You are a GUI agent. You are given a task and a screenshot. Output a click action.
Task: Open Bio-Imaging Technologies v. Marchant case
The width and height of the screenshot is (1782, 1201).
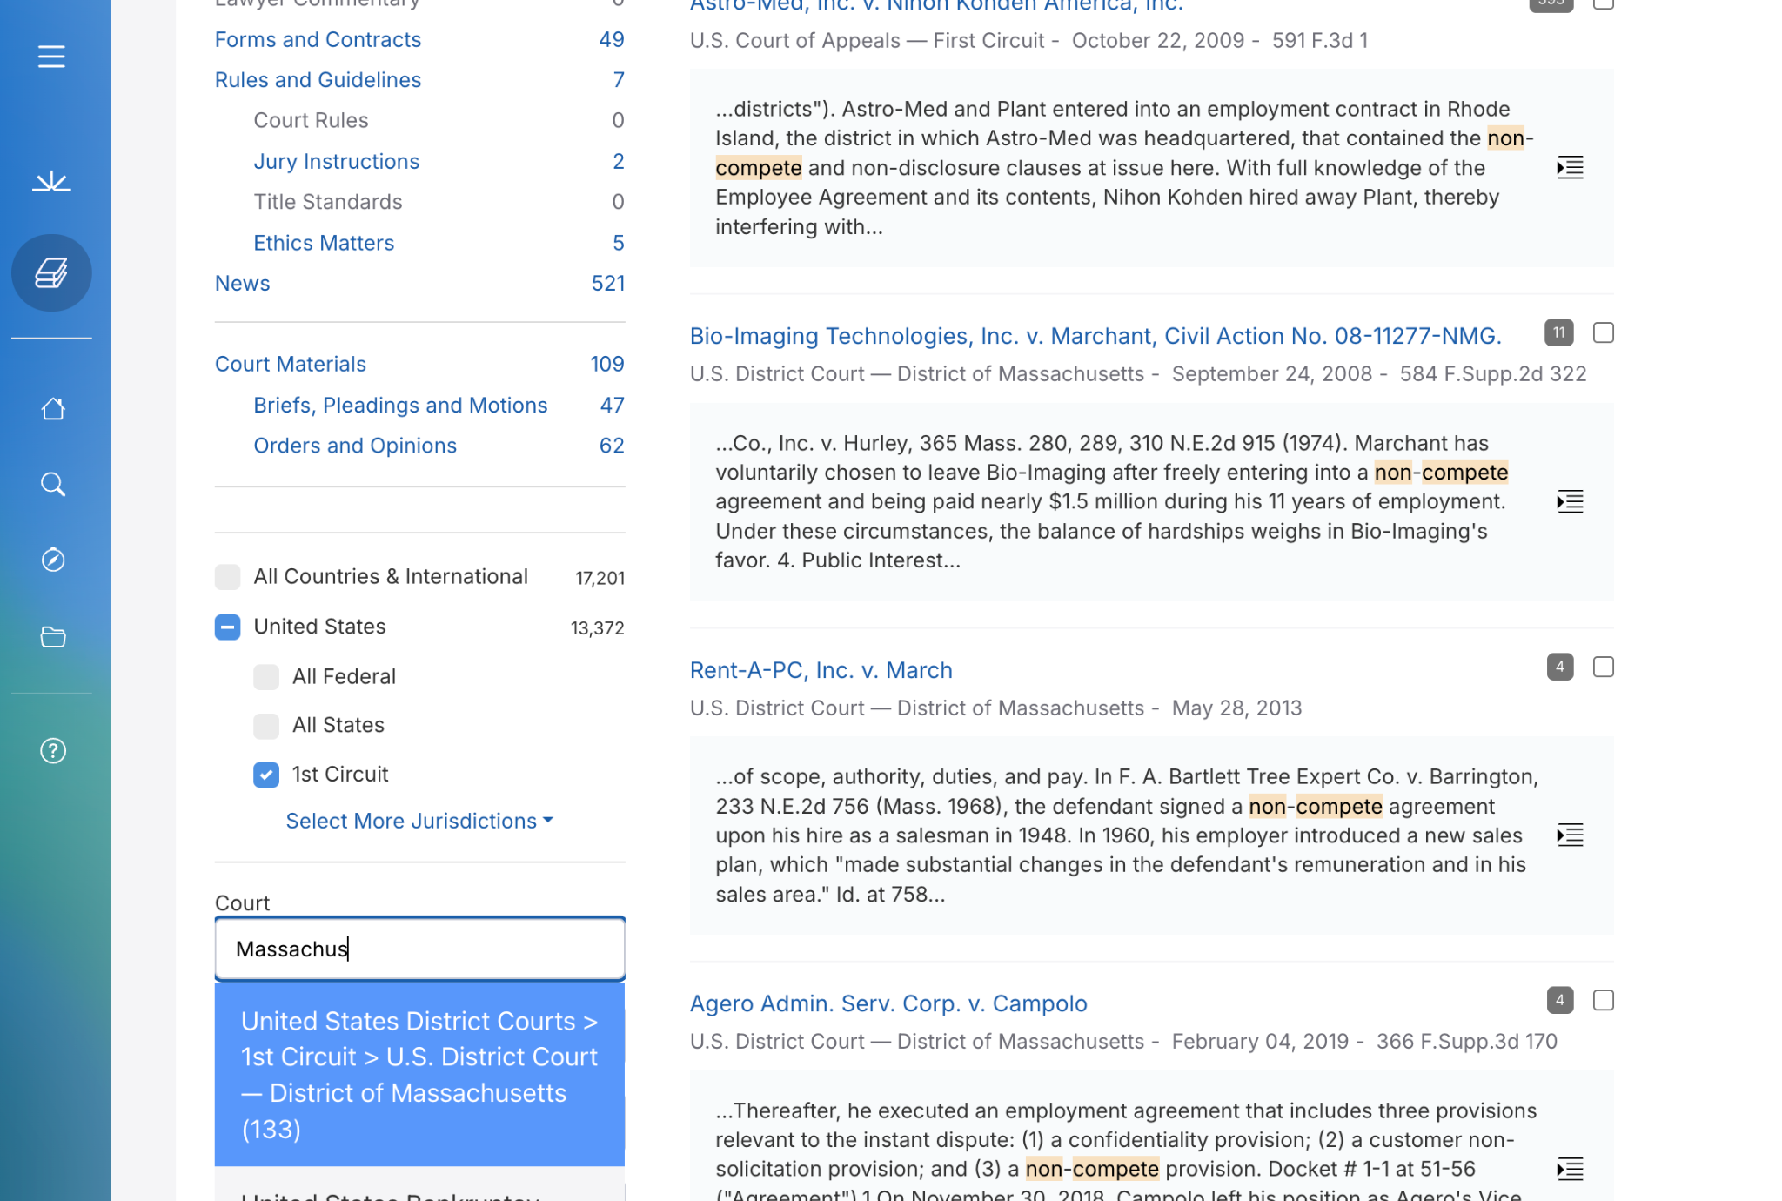[x=1095, y=335]
